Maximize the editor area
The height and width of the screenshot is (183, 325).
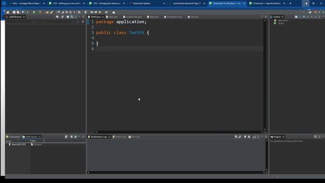point(266,17)
